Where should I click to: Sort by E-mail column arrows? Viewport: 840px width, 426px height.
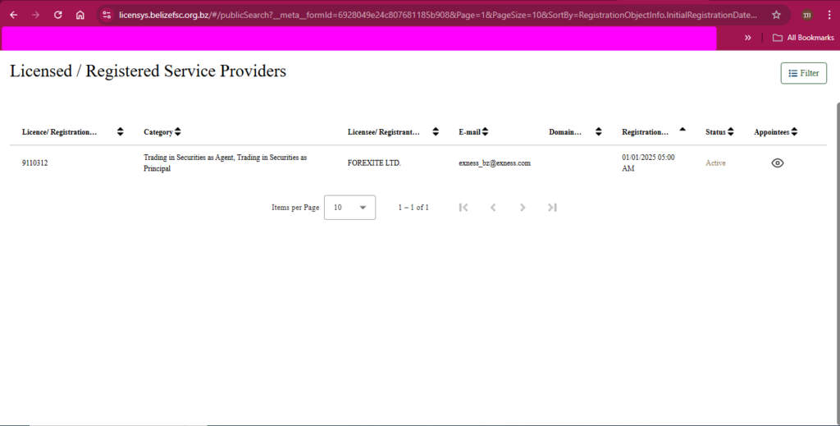coord(485,132)
